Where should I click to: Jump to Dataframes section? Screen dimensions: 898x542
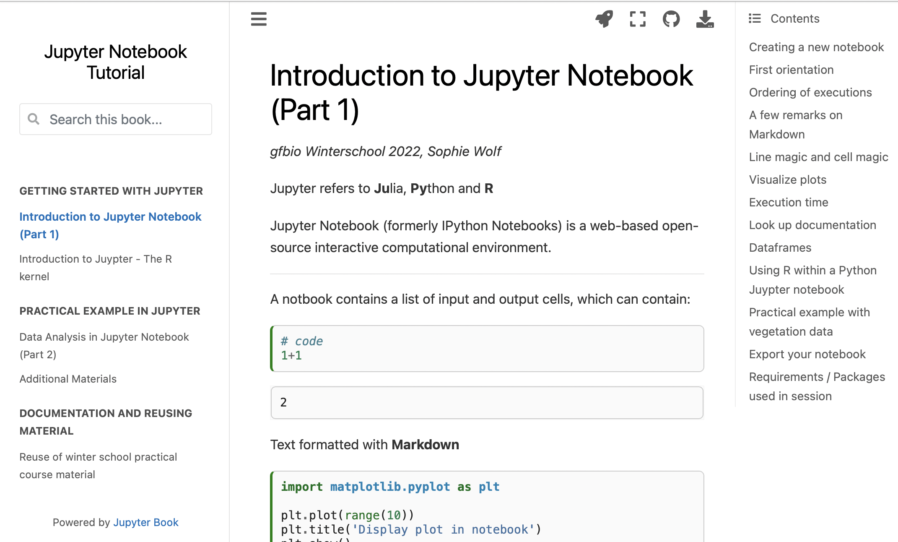[780, 248]
